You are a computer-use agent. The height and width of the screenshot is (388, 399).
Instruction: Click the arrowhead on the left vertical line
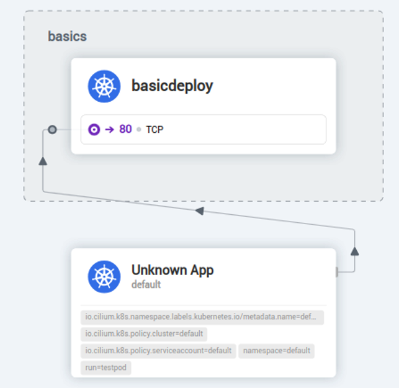[43, 161]
